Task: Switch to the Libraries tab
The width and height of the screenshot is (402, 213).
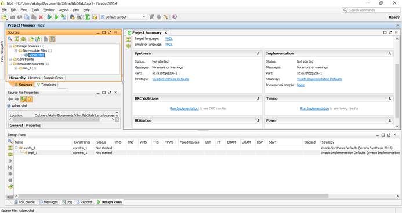Action: tap(34, 78)
